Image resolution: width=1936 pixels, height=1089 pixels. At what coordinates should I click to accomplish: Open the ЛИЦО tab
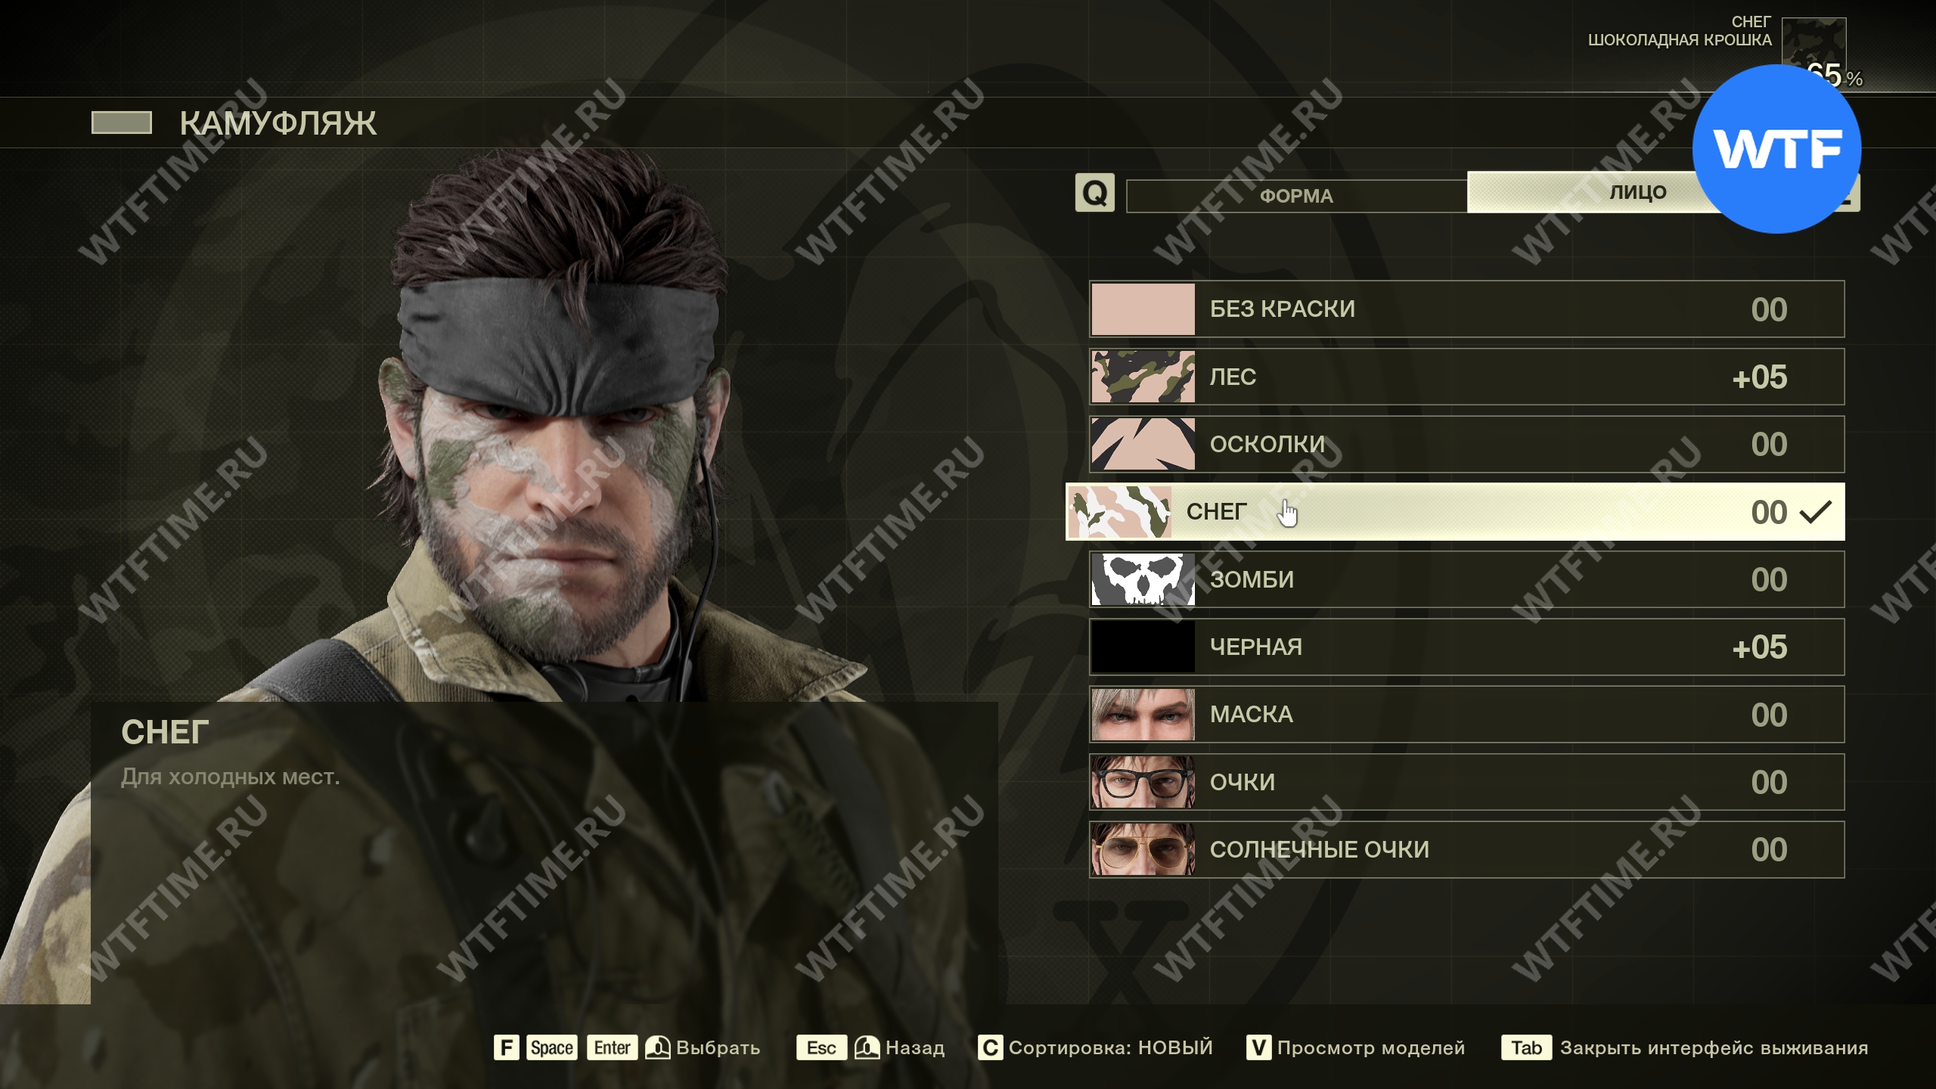tap(1637, 192)
